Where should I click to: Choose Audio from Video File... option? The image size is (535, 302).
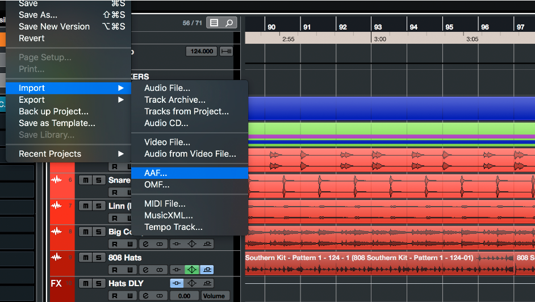click(190, 154)
